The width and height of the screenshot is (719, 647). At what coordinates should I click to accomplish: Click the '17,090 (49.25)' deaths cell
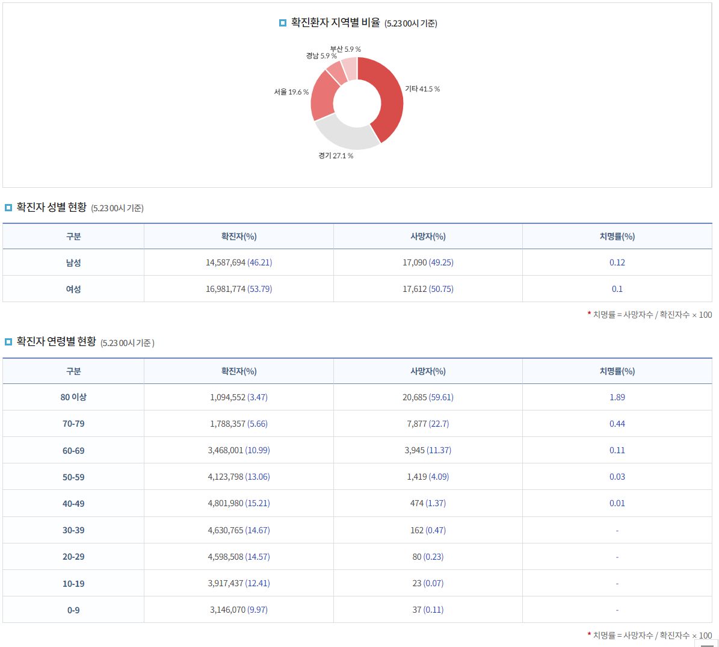click(428, 263)
